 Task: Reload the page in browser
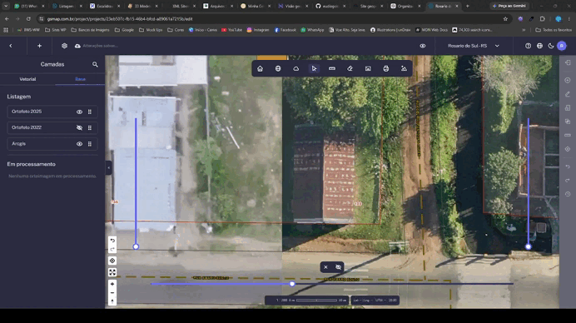click(28, 19)
